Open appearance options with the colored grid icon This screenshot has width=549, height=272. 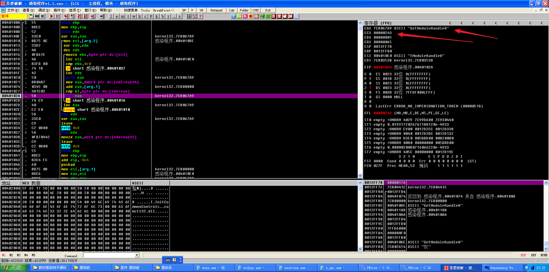pyautogui.click(x=194, y=16)
